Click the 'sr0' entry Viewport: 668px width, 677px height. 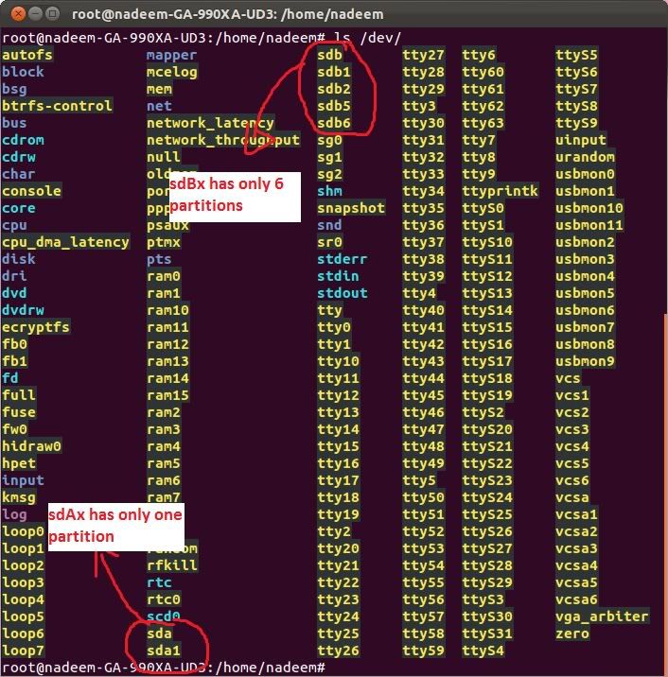point(329,242)
